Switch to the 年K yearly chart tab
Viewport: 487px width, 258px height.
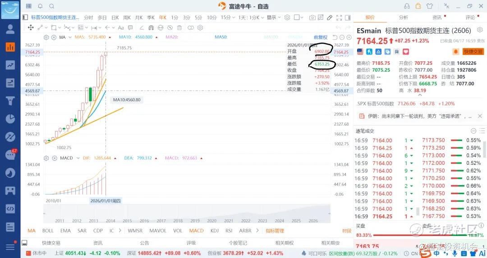[162, 18]
